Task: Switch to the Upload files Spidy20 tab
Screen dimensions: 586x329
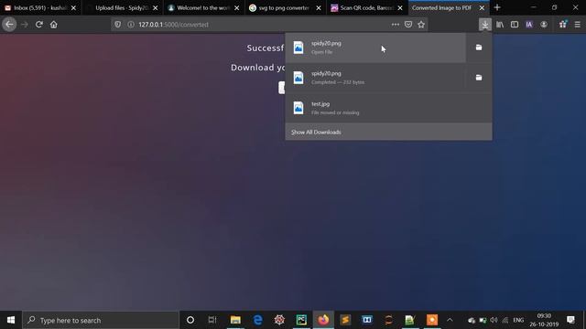Action: 122,8
